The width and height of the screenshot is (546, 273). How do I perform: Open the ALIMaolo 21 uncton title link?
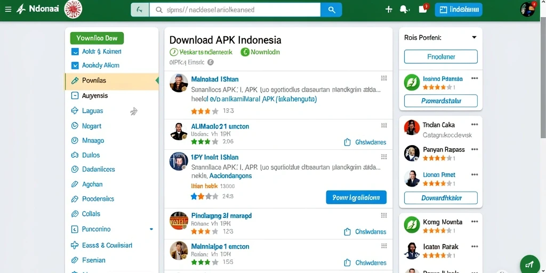(220, 126)
